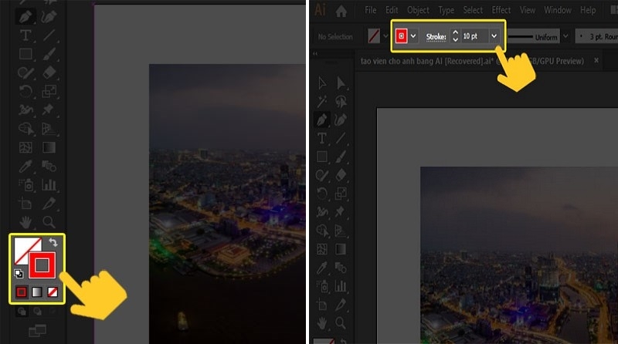618x344 pixels.
Task: Open the Effect menu
Action: pyautogui.click(x=501, y=10)
